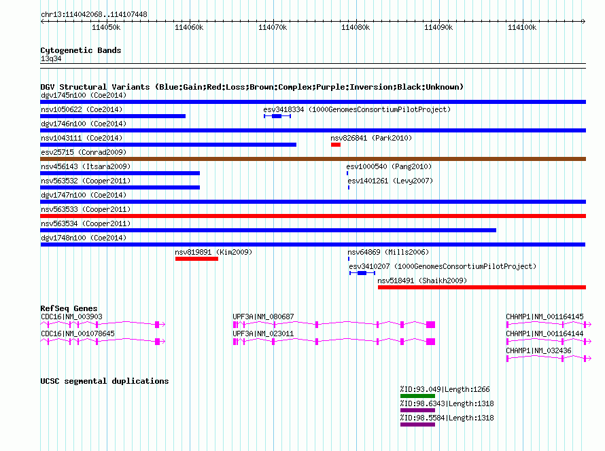
Task: Click the 'nsv456143 (Itsara2009)' label
Action: pos(86,166)
